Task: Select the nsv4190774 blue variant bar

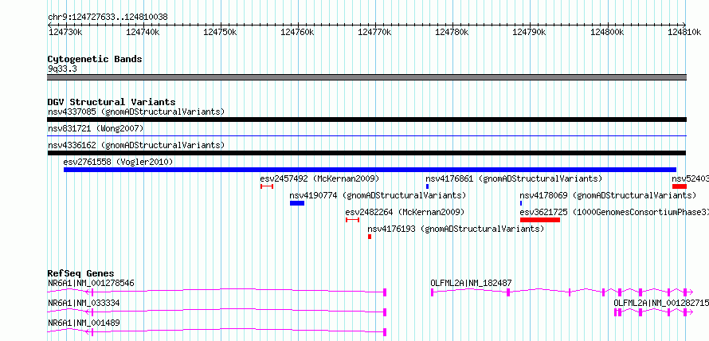Action: 297,203
